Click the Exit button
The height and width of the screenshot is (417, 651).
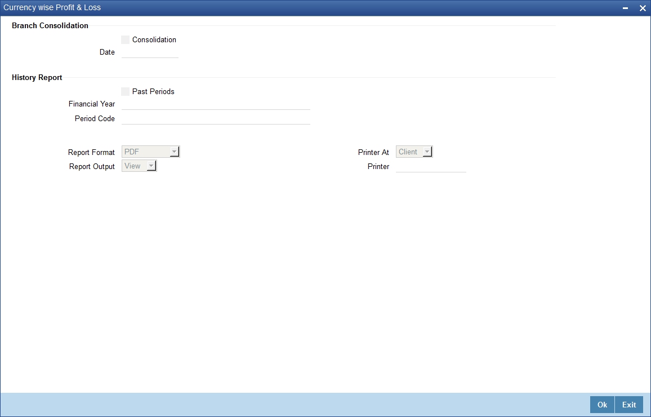point(629,405)
